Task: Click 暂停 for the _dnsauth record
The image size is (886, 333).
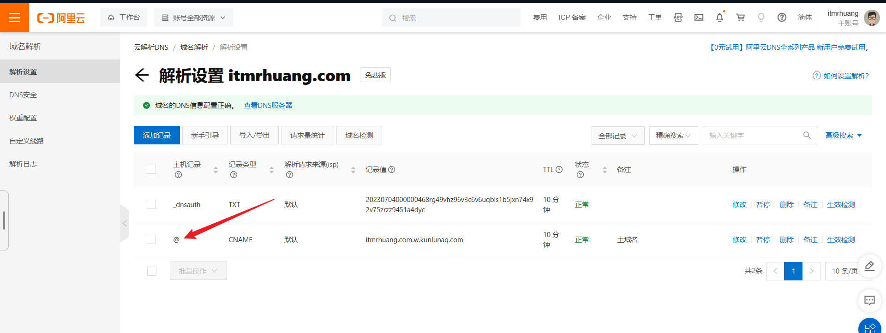Action: point(763,204)
